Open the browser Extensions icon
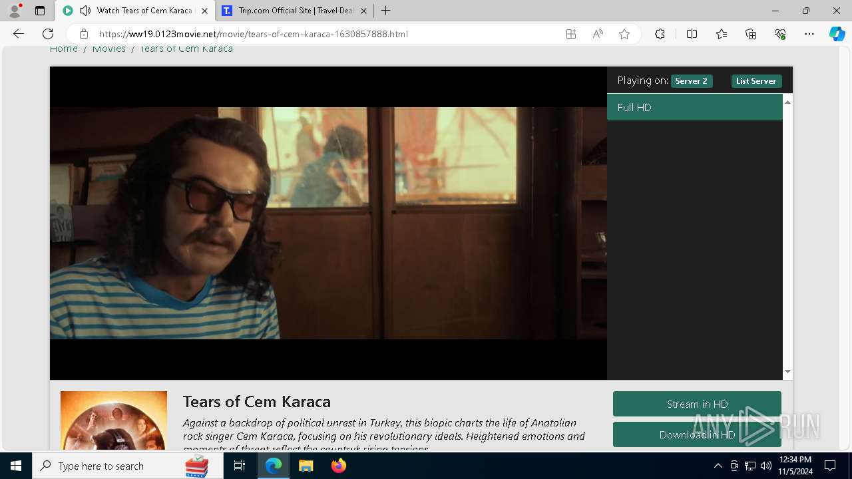Viewport: 852px width, 479px height. click(660, 34)
